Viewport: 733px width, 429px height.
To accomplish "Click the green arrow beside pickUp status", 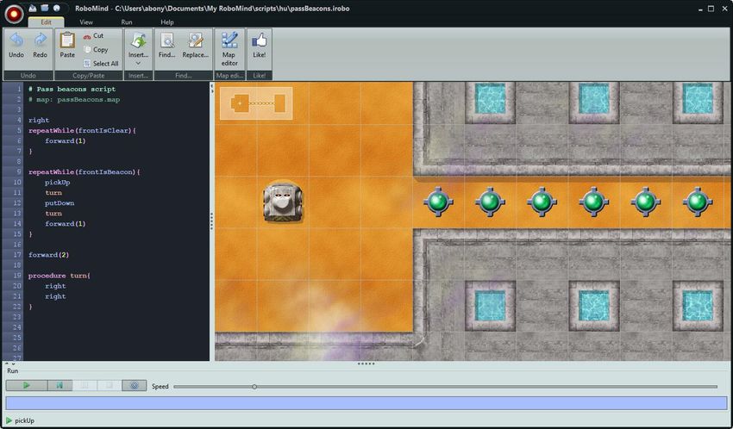I will [9, 420].
